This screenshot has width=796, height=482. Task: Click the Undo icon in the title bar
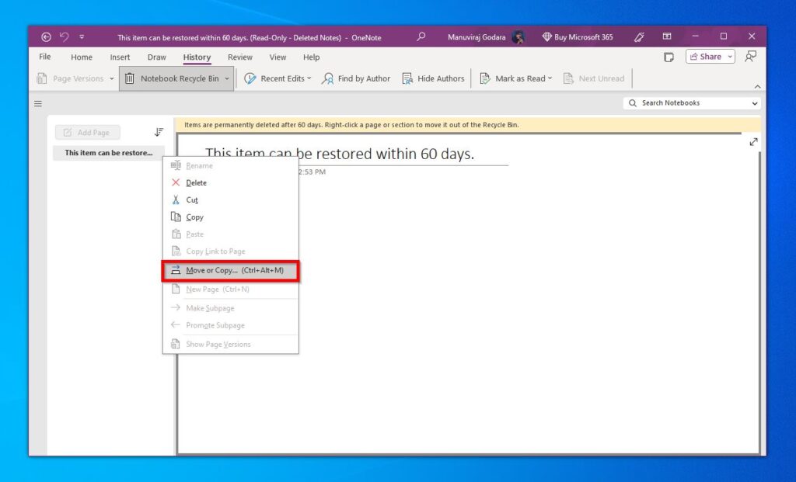(x=64, y=36)
